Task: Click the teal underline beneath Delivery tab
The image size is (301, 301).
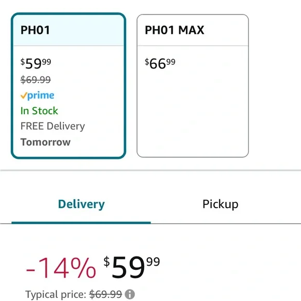Action: (81, 223)
